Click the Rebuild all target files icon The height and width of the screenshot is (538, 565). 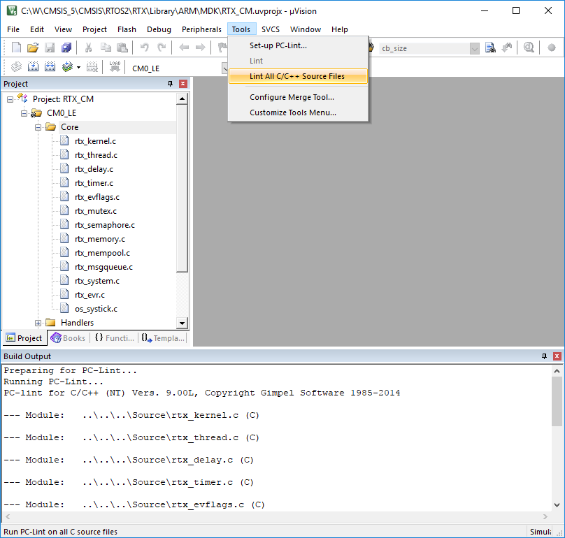click(x=50, y=68)
